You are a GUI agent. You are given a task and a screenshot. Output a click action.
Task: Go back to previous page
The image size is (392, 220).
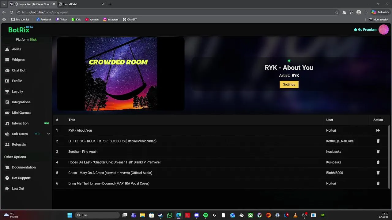pos(4,12)
